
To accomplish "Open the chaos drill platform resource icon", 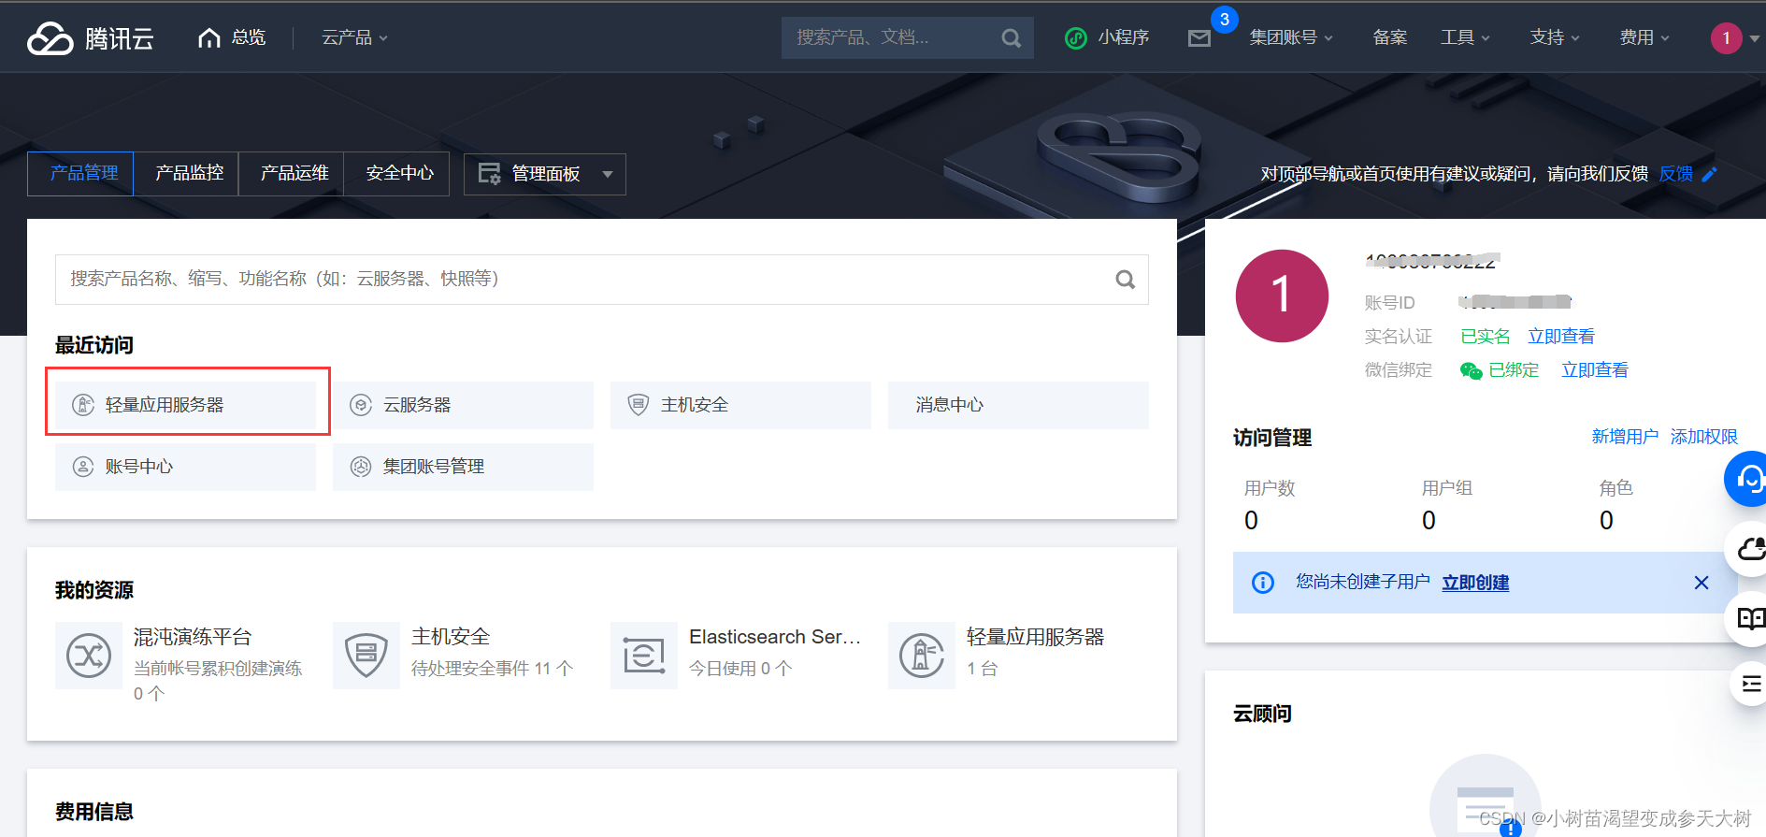I will tap(89, 656).
